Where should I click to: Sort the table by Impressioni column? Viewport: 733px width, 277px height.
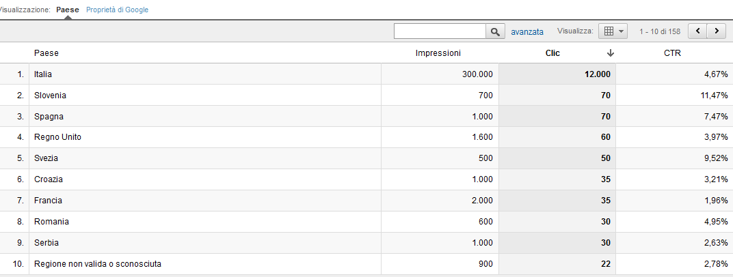point(438,53)
